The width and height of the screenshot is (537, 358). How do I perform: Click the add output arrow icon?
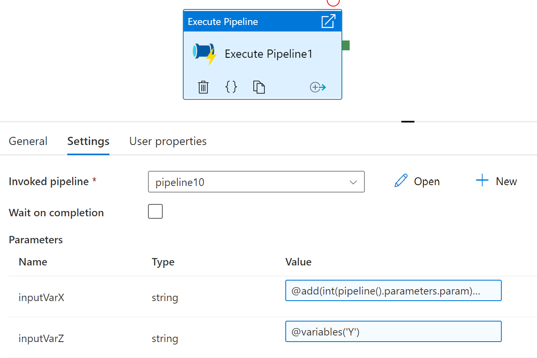tap(318, 87)
